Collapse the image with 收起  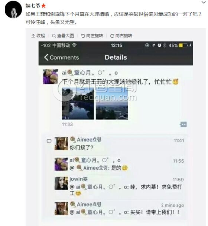[38, 36]
